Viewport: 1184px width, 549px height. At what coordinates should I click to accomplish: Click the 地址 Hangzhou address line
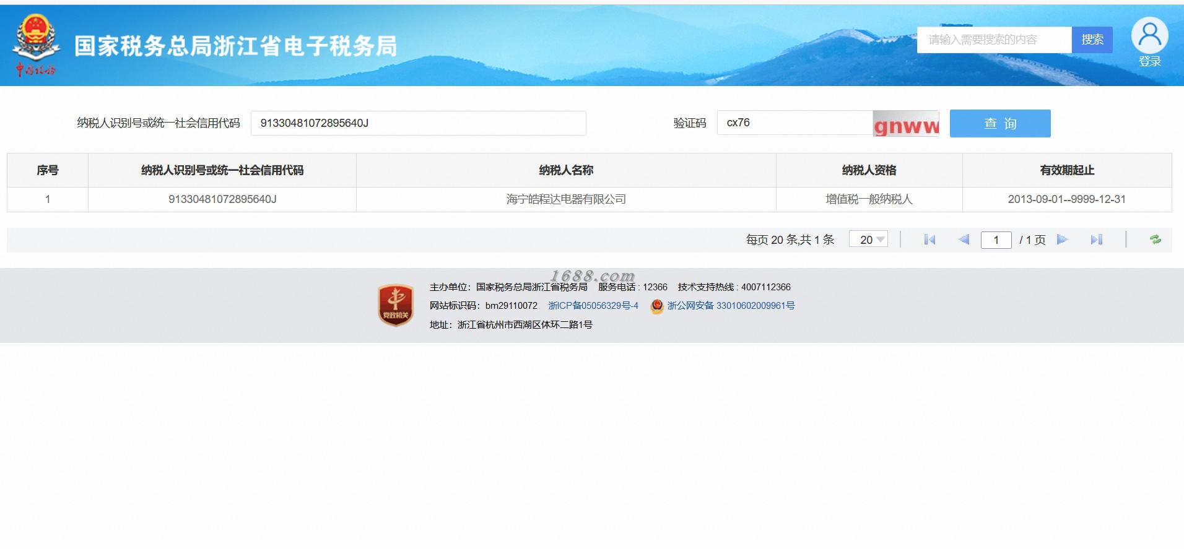point(511,324)
